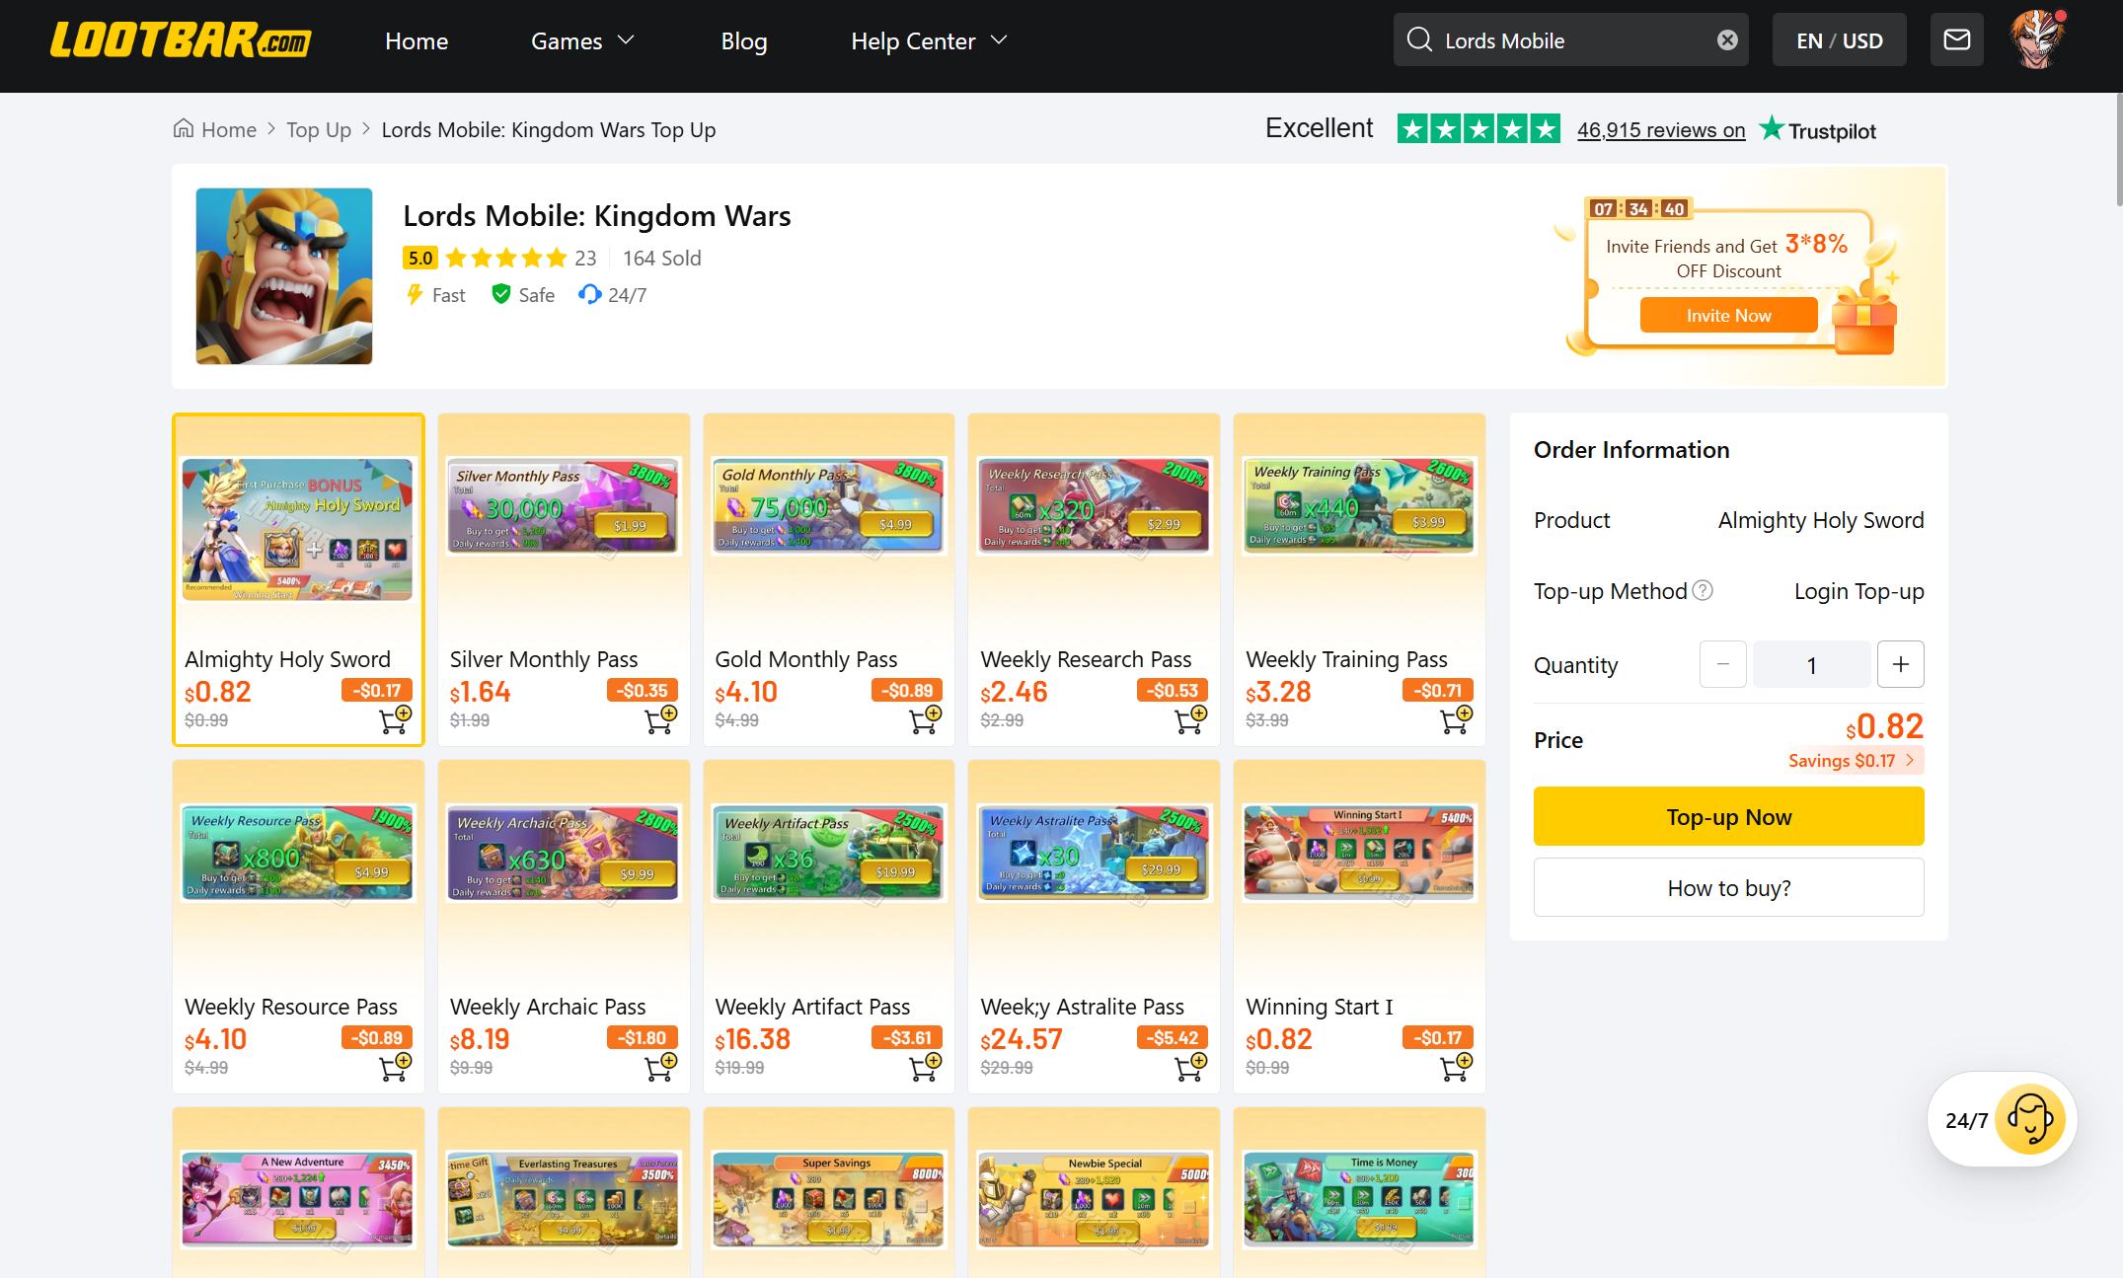The image size is (2123, 1278).
Task: Click the Top Up breadcrumb link
Action: pyautogui.click(x=319, y=129)
